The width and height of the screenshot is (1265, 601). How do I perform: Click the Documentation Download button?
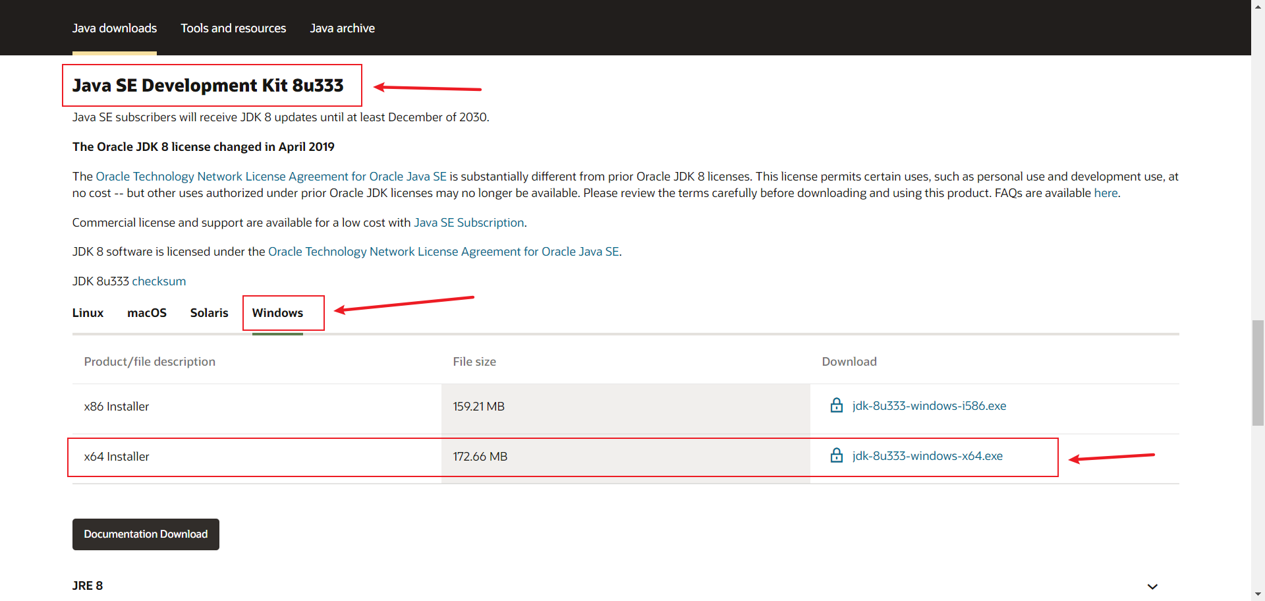(x=146, y=534)
